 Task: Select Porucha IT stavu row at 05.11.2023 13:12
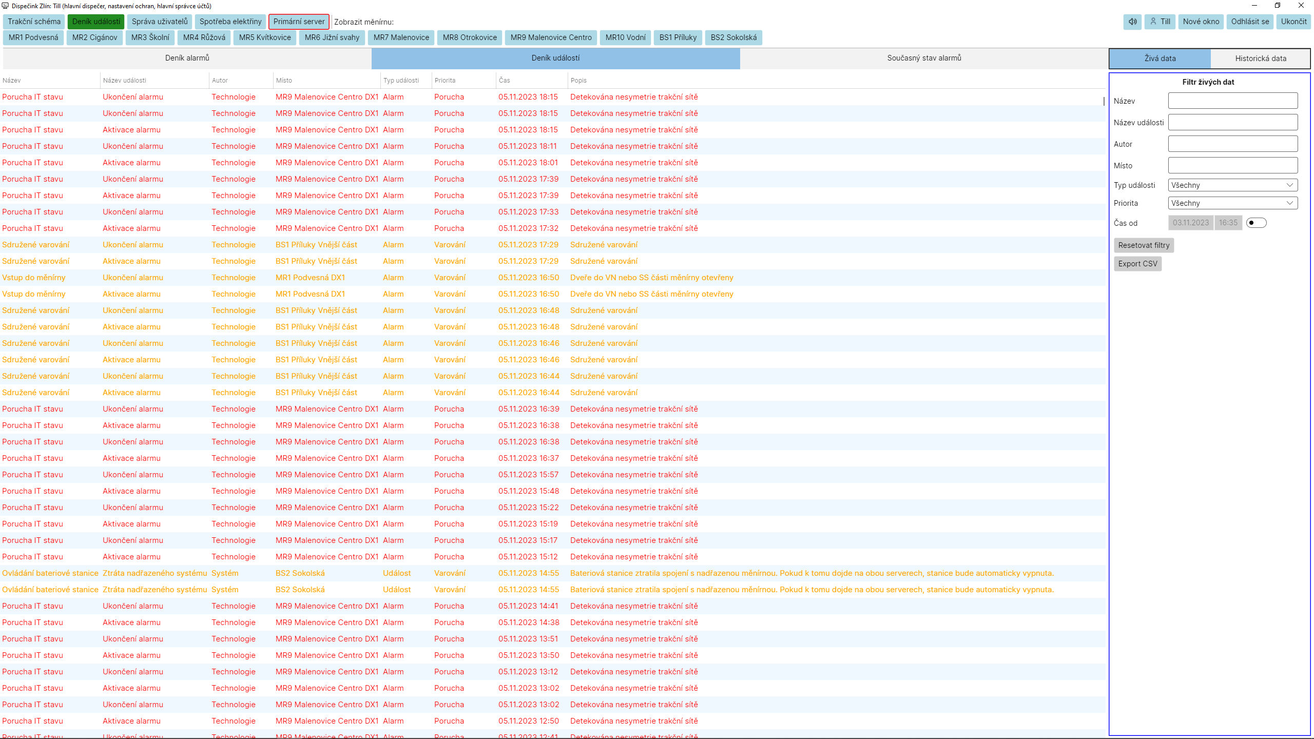(553, 672)
